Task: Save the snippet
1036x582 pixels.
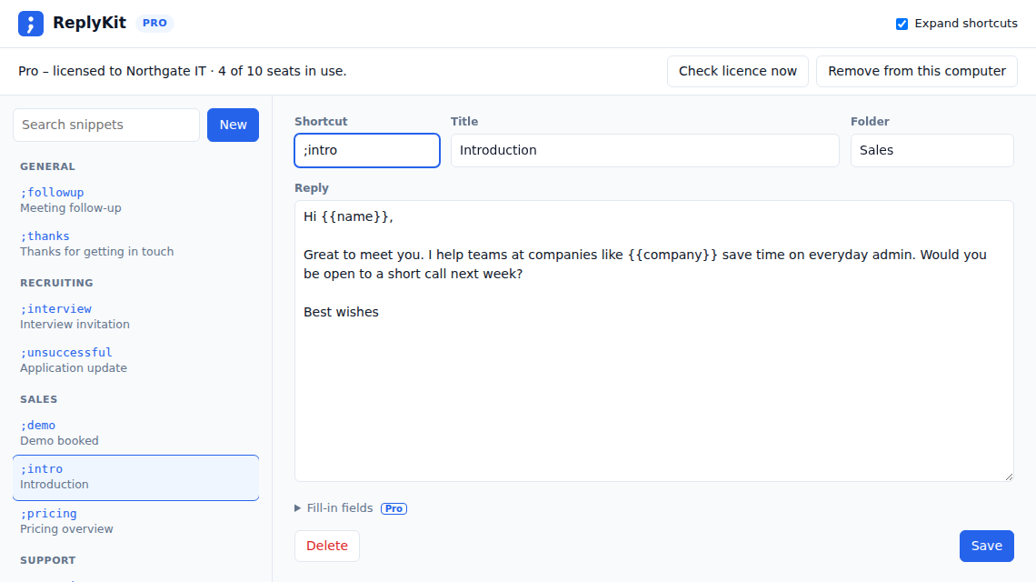Action: (x=986, y=546)
